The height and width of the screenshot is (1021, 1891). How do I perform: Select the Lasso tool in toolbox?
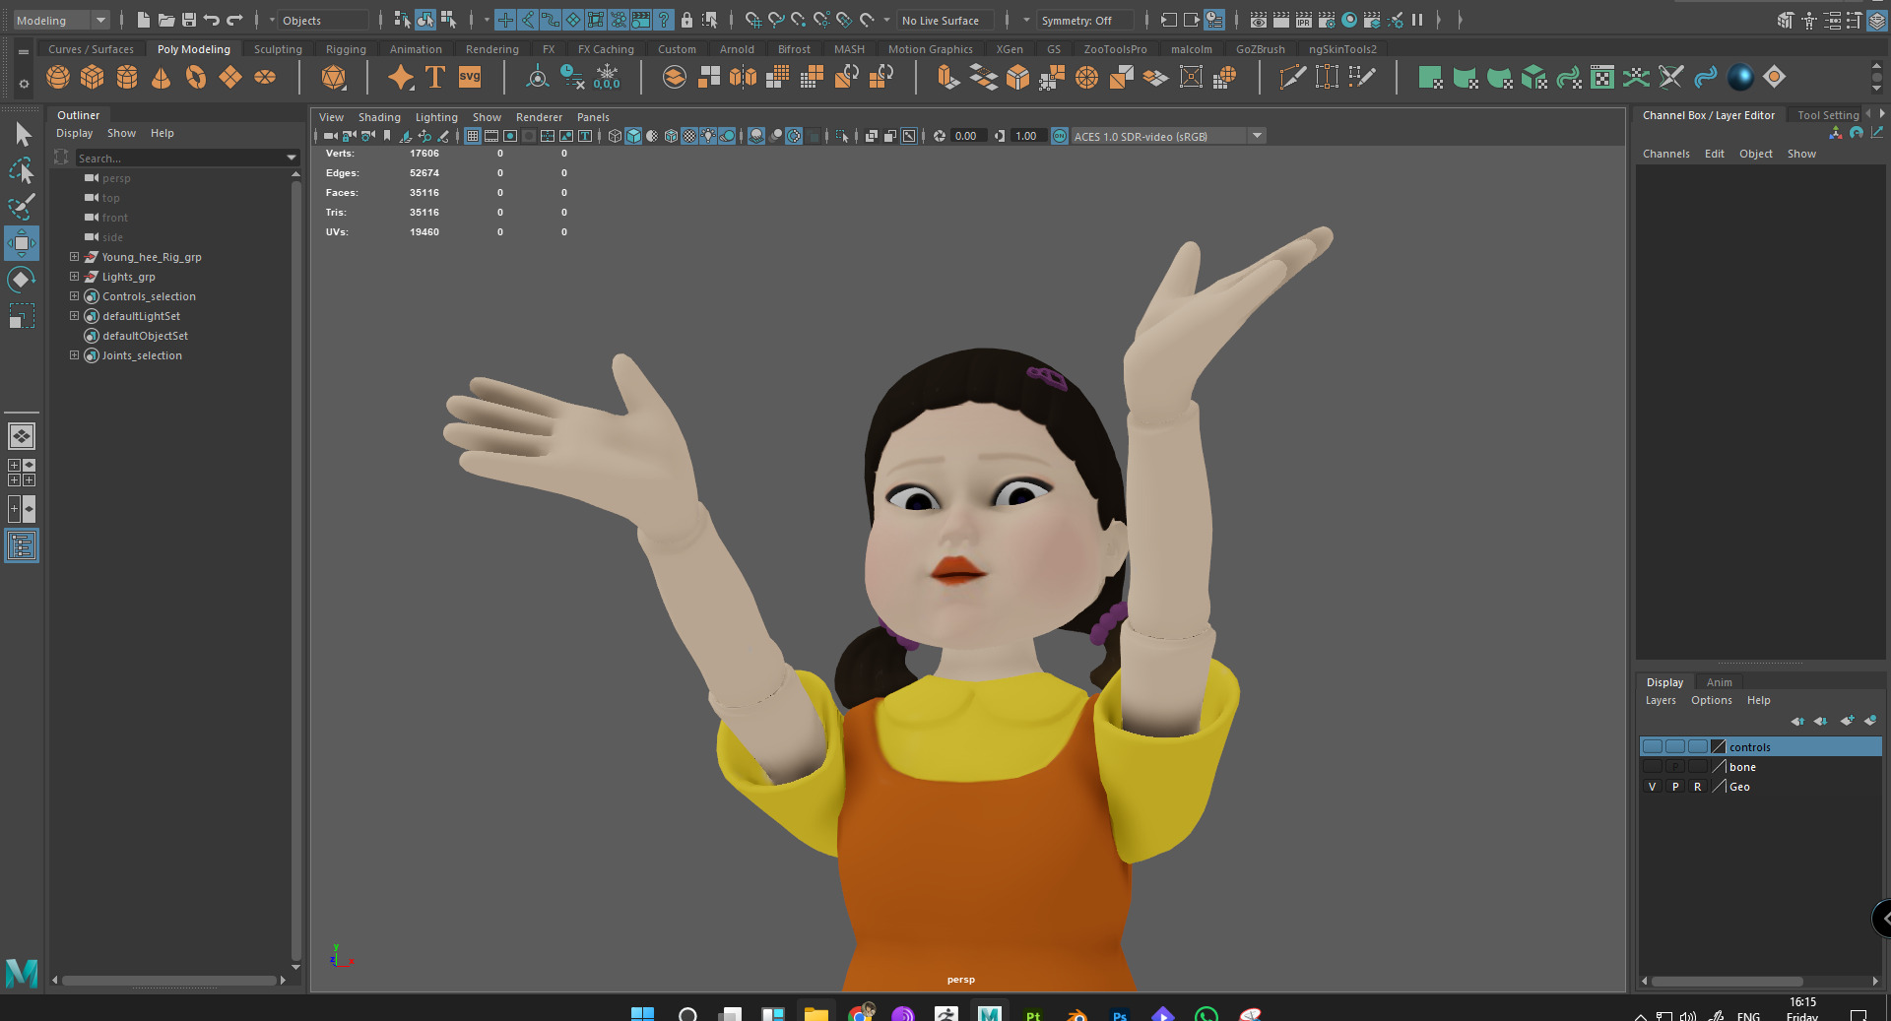(22, 170)
